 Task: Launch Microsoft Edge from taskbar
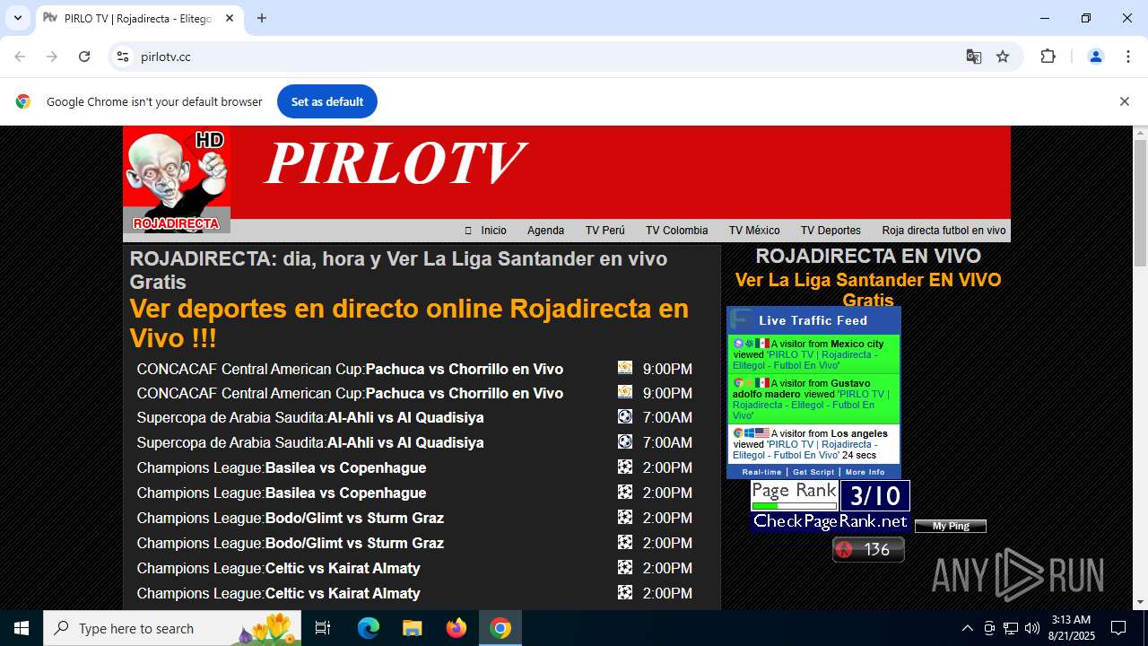coord(369,628)
